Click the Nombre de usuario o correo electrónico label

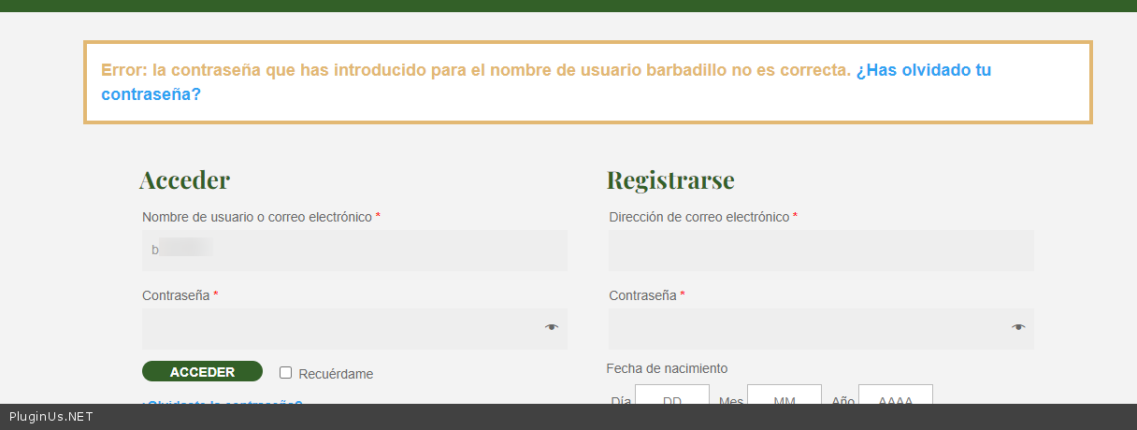tap(257, 217)
